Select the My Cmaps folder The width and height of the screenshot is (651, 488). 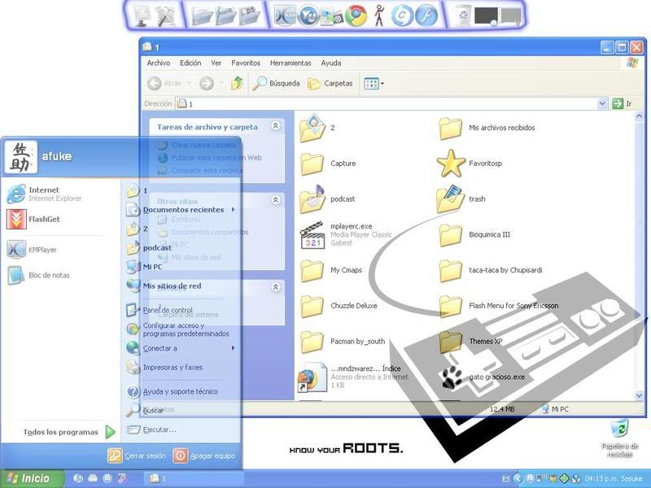tap(331, 270)
